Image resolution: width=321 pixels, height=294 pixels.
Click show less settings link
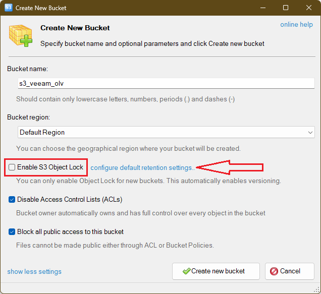[x=34, y=271]
